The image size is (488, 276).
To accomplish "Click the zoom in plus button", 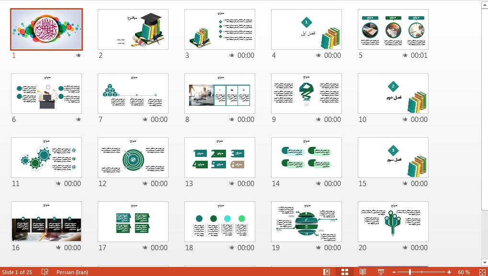I will (x=449, y=272).
